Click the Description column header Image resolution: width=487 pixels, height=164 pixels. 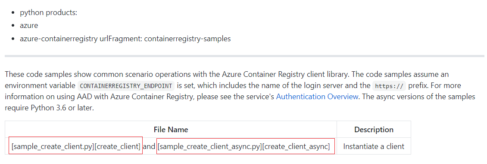[374, 129]
